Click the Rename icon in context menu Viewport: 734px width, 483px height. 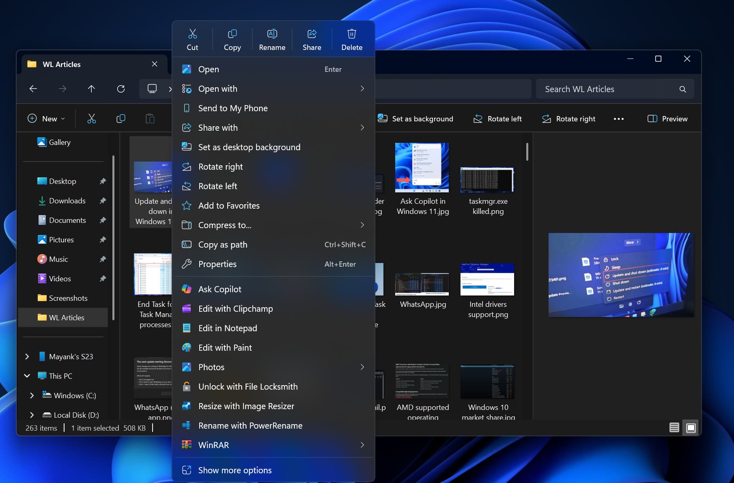click(272, 39)
